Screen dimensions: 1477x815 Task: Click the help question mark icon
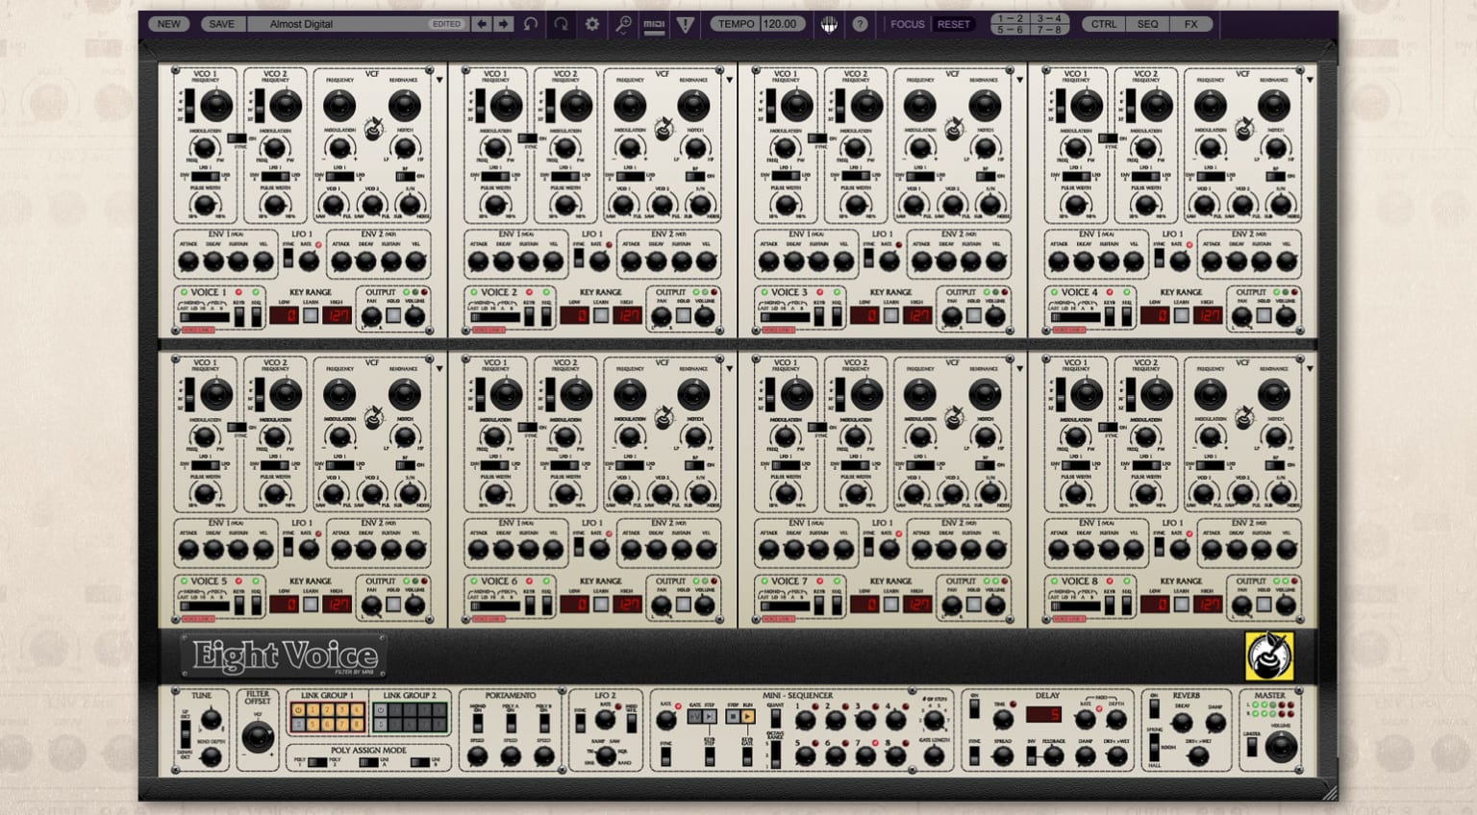click(860, 24)
